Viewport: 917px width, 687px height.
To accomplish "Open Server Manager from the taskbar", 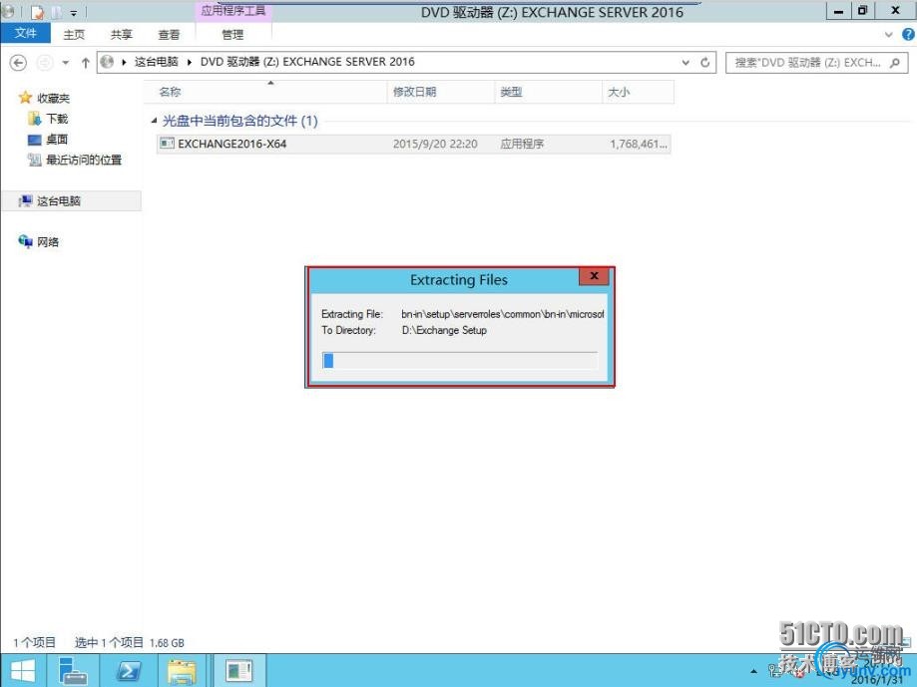I will (73, 671).
